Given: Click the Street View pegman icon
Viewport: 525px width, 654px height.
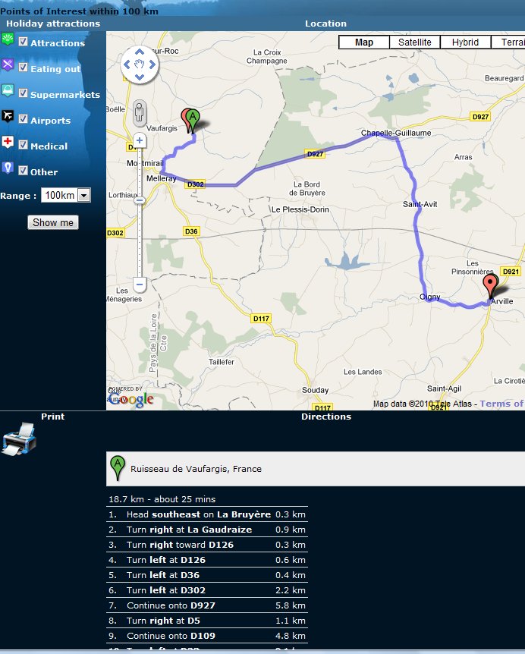Looking at the screenshot, I should coord(140,112).
